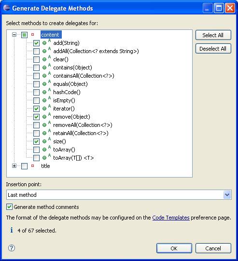Click the info icon beside selection count

[12, 230]
